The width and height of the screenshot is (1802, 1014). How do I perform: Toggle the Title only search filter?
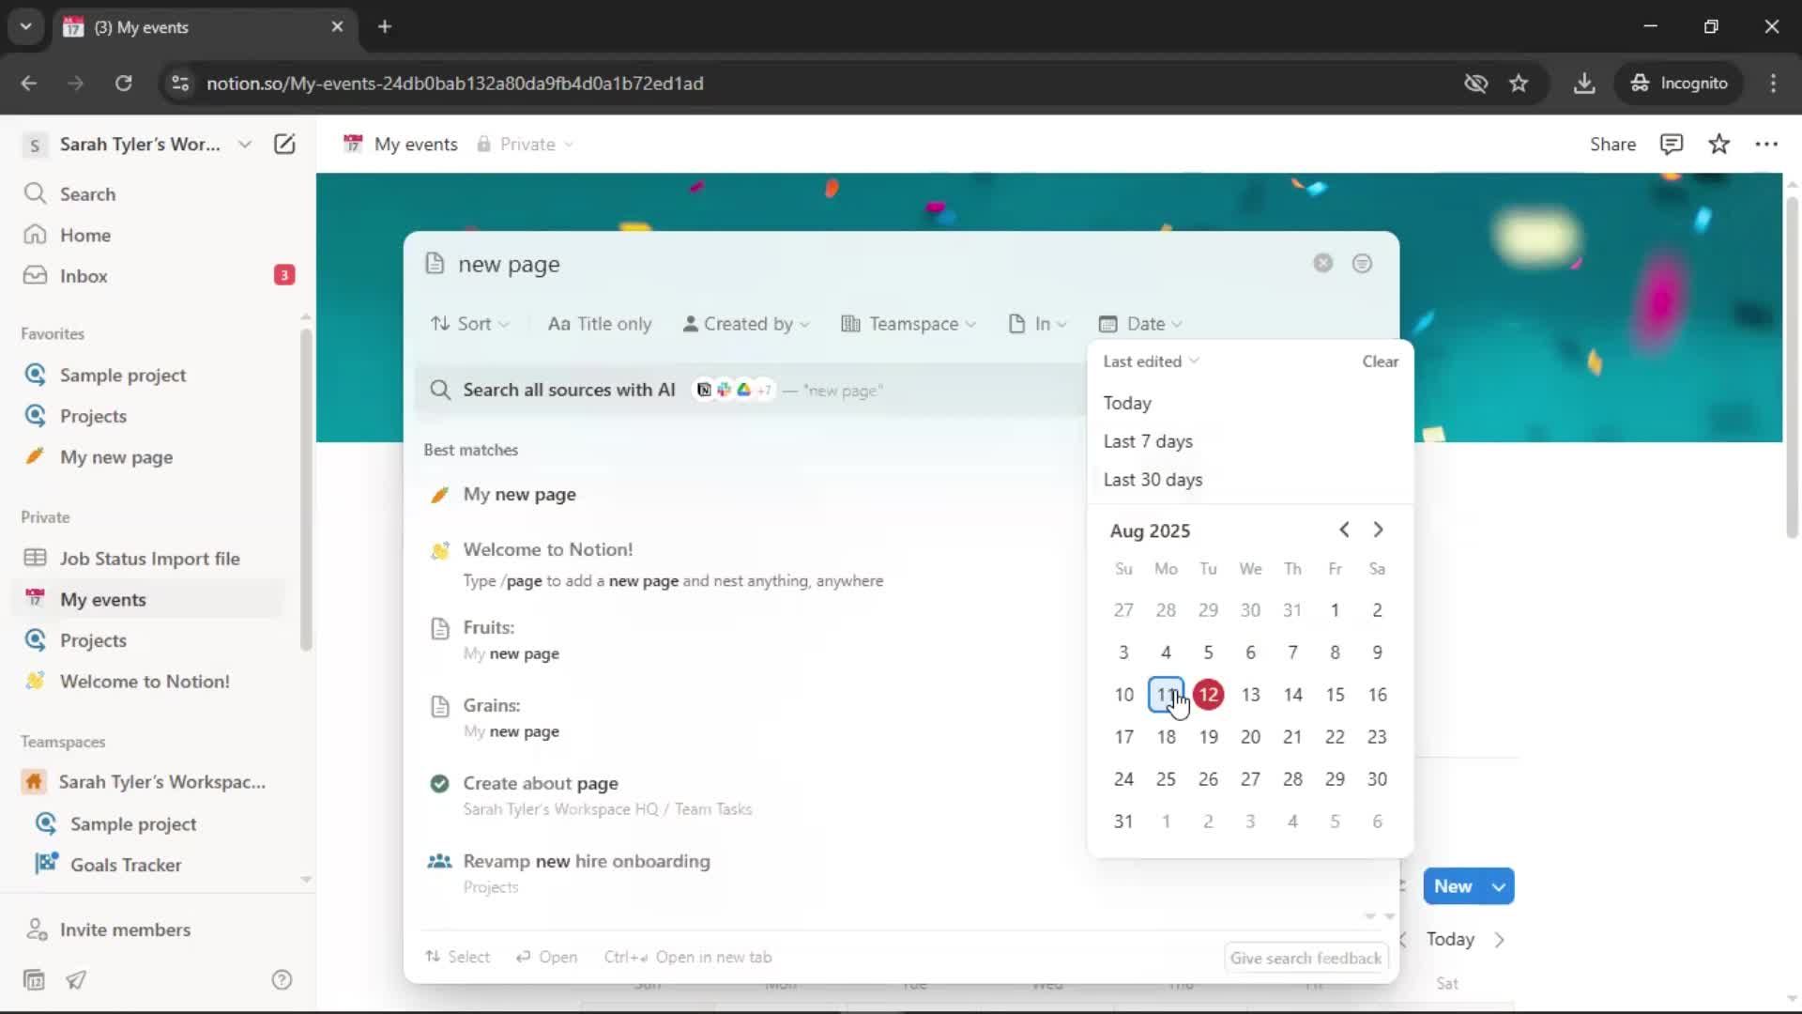[x=600, y=324]
